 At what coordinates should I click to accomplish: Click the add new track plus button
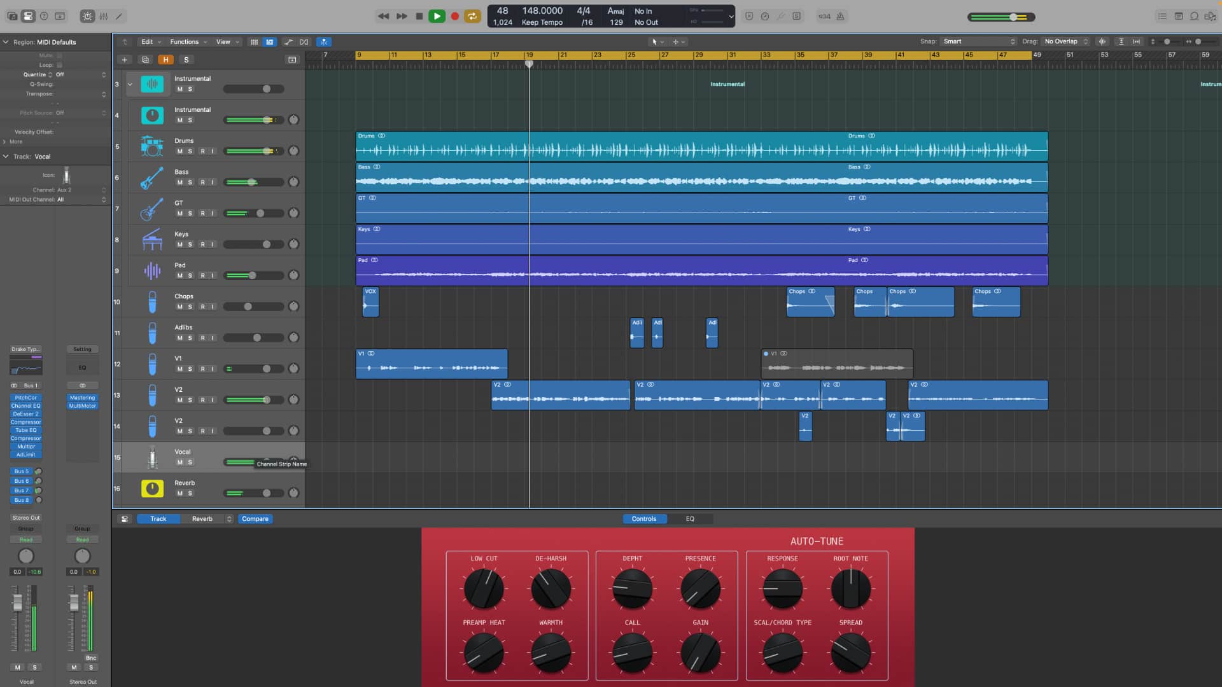click(125, 60)
